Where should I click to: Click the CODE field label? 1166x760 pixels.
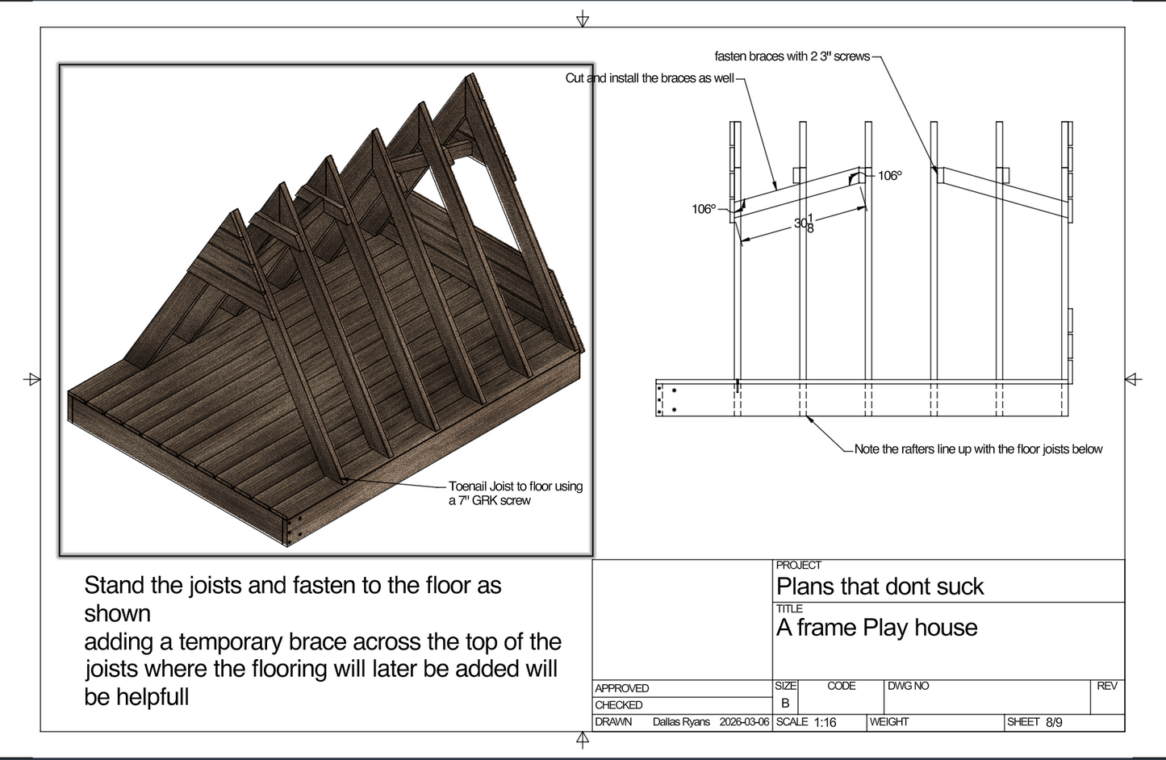point(841,686)
